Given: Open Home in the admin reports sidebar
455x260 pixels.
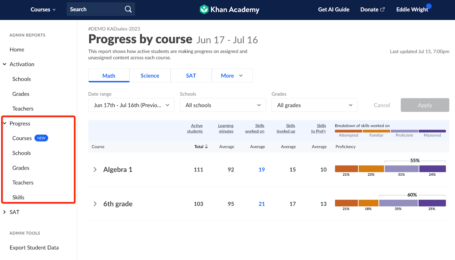Looking at the screenshot, I should pyautogui.click(x=17, y=50).
